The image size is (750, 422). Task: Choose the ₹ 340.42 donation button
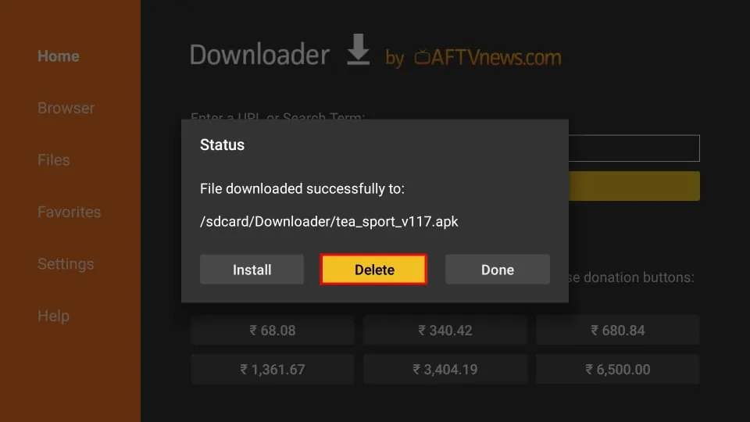[445, 330]
